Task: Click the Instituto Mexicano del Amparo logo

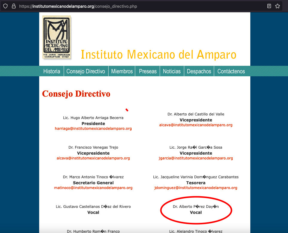Action: tap(57, 37)
